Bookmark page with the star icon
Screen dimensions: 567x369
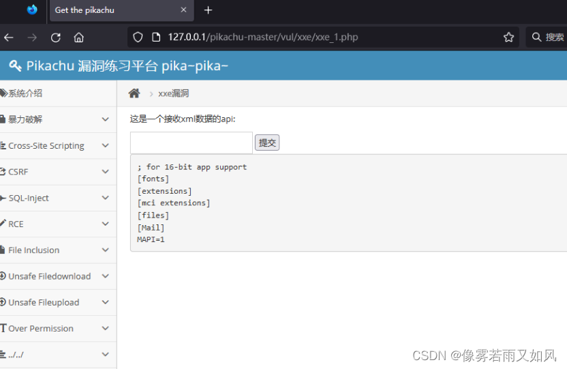point(509,38)
